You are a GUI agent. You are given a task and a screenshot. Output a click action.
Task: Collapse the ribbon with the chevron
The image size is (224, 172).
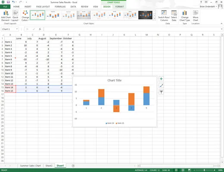(221, 24)
